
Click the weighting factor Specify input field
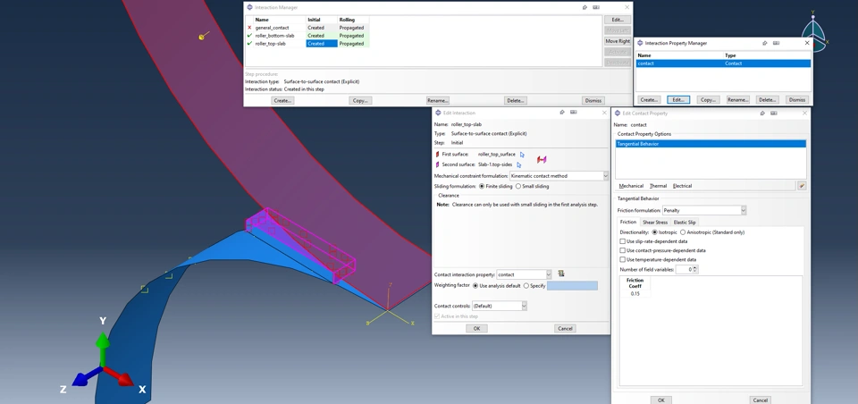572,286
